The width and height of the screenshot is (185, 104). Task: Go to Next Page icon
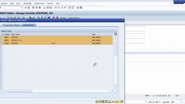tap(62, 8)
